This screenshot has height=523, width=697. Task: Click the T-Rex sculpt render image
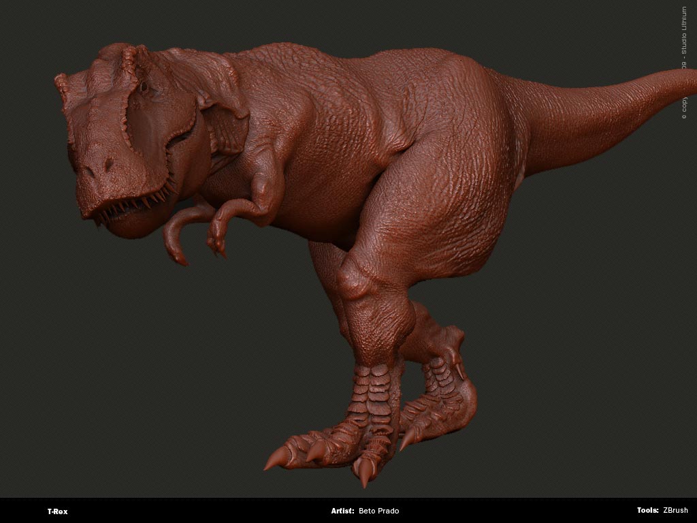point(348,249)
